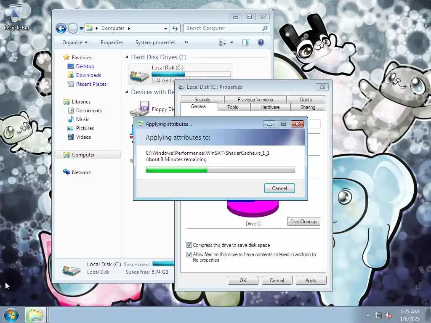Click the magenta disk usage pie chart

[253, 208]
